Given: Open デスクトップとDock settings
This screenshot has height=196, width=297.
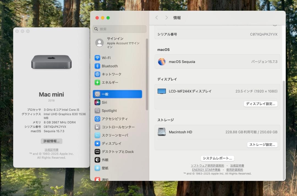Looking at the screenshot, I should pos(116,151).
